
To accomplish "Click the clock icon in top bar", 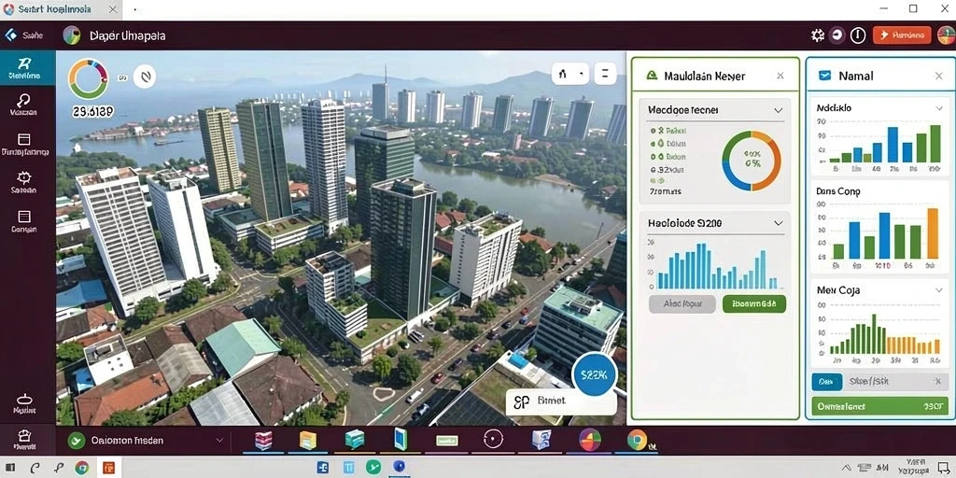I will [858, 35].
